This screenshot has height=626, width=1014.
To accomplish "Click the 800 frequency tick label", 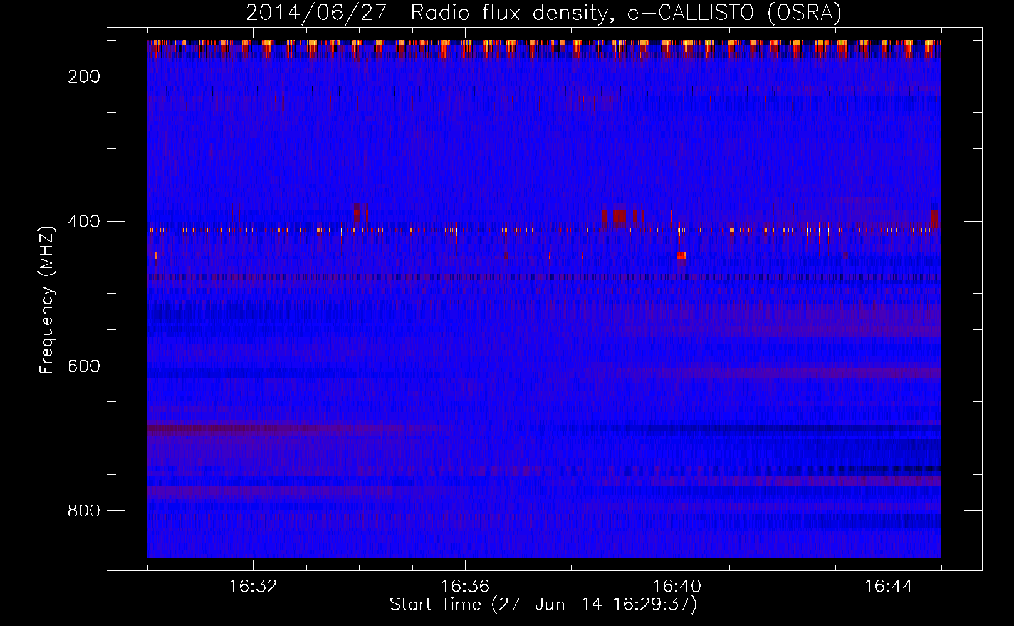I will click(x=83, y=511).
